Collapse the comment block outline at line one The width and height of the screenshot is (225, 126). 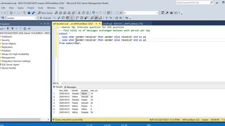(x=58, y=27)
